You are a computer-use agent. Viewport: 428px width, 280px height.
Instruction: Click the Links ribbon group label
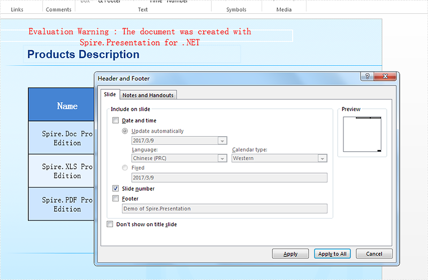17,10
